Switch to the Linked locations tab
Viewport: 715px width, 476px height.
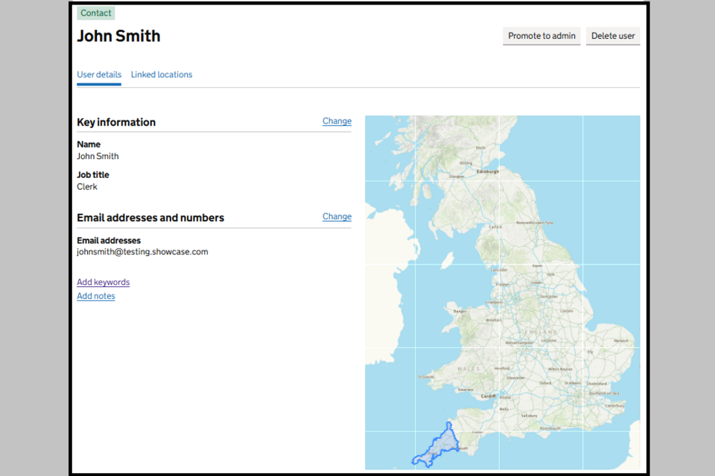point(162,74)
